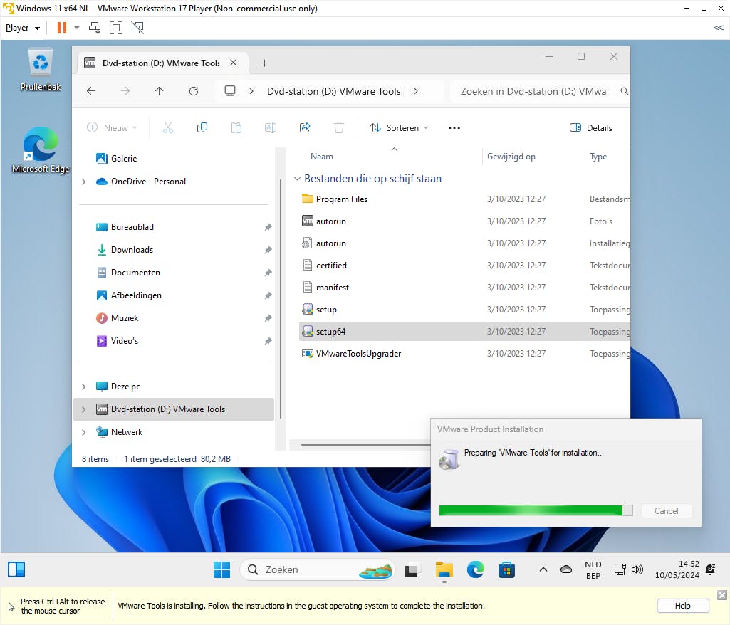Open the Nieuw dropdown

pyautogui.click(x=113, y=127)
